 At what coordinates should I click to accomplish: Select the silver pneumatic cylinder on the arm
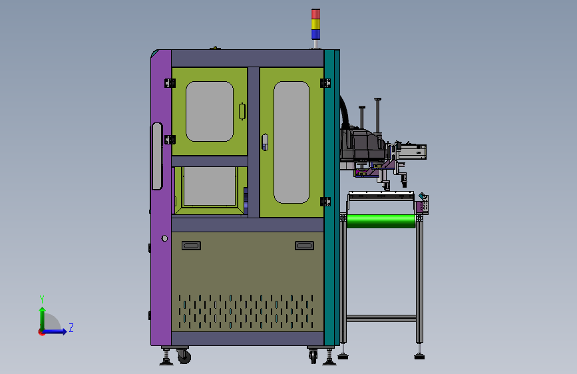[413, 152]
